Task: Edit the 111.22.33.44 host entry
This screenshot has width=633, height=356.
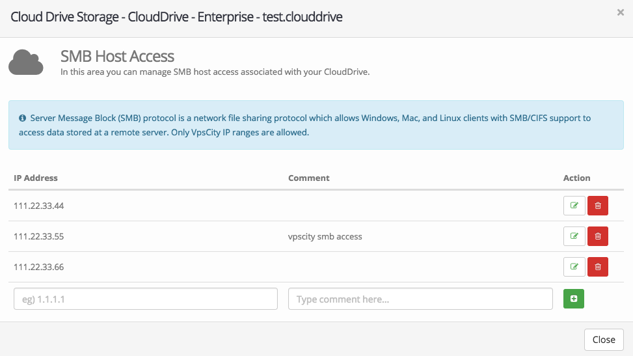Action: point(574,206)
